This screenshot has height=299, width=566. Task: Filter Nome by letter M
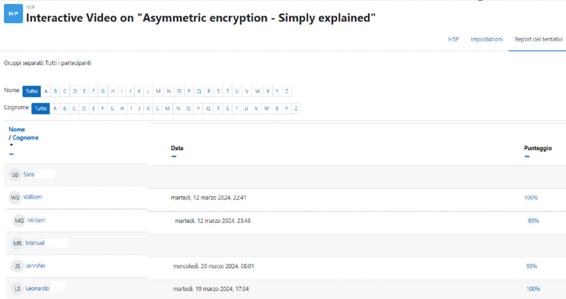pyautogui.click(x=158, y=91)
